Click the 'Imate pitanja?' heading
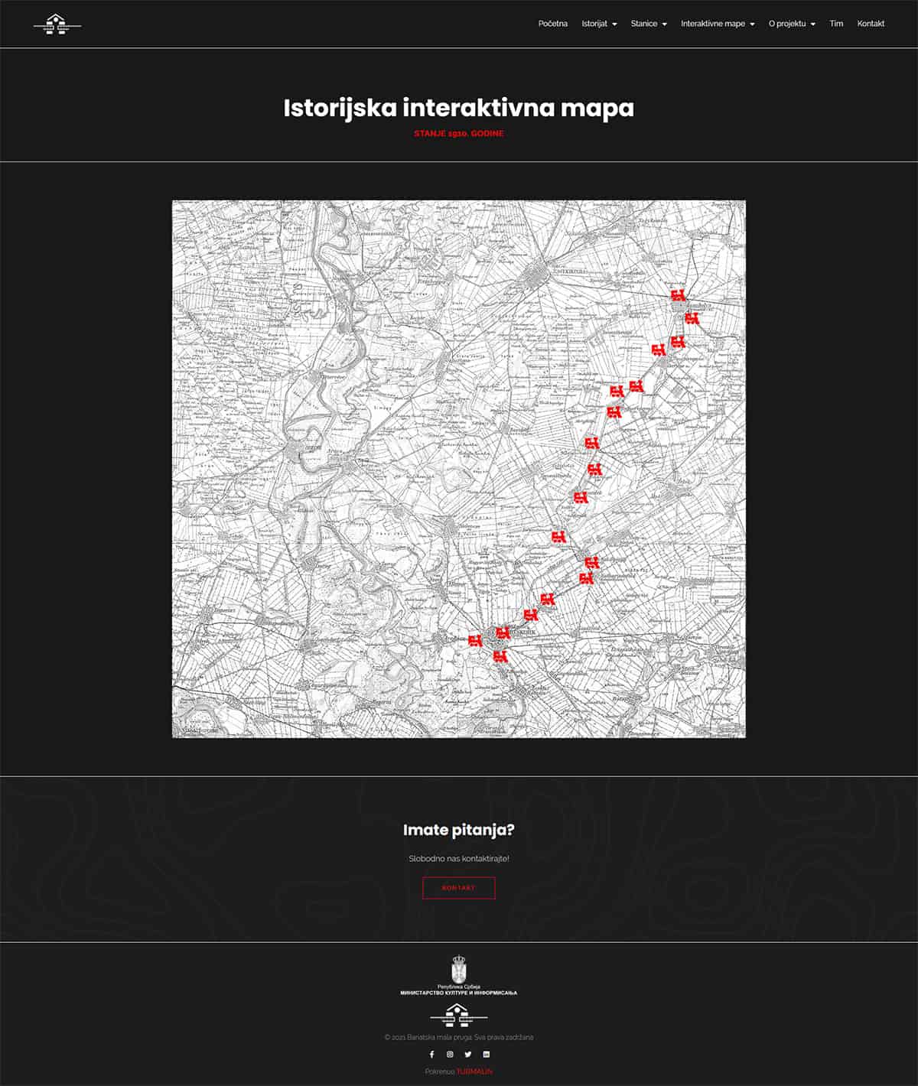The image size is (918, 1086). point(459,830)
